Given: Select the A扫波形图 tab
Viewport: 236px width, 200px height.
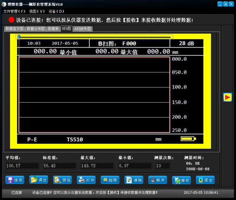Looking at the screenshot, I should coord(82,29).
